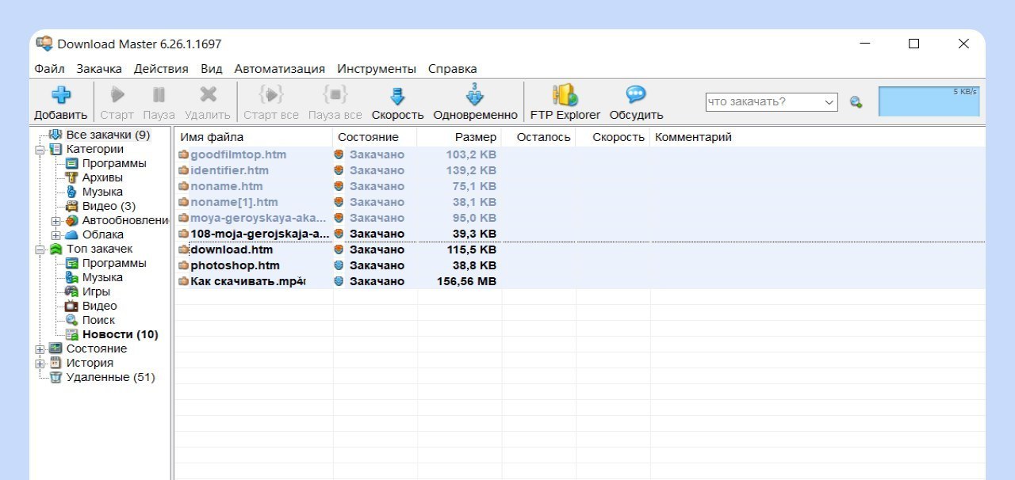Screen dimensions: 1015x480
Task: Open the Удаленные (51) trash folder
Action: (109, 377)
